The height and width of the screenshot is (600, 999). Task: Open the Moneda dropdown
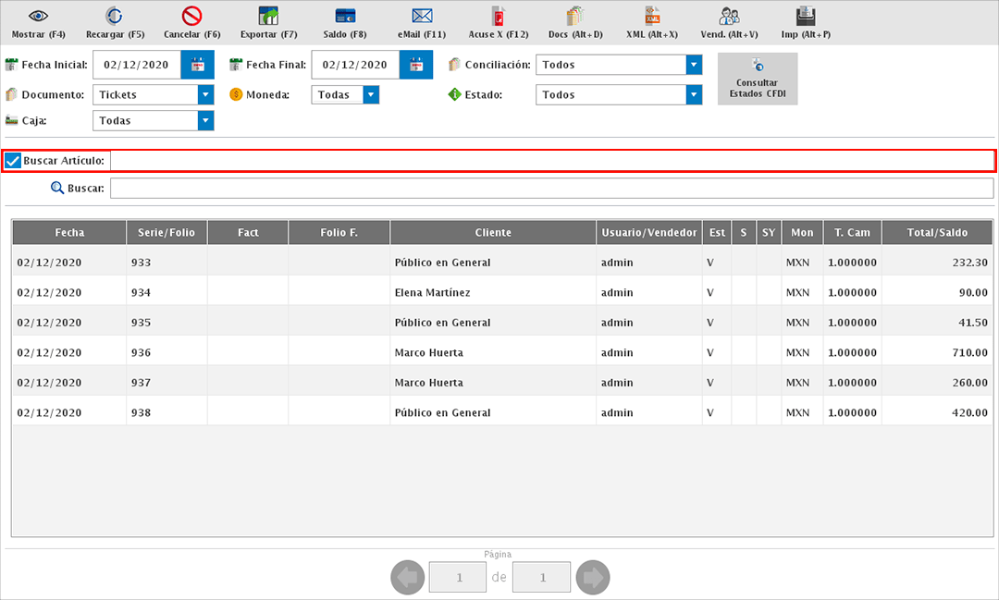click(x=371, y=94)
